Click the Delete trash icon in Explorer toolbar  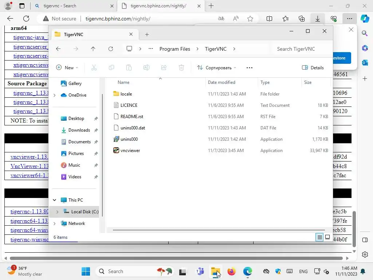pyautogui.click(x=181, y=67)
